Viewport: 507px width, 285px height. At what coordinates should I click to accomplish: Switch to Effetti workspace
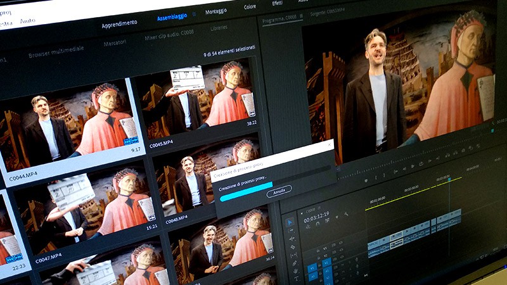point(277,3)
